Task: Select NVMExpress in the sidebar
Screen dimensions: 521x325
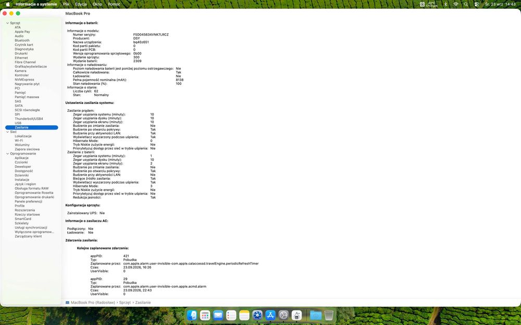Action: (24, 80)
